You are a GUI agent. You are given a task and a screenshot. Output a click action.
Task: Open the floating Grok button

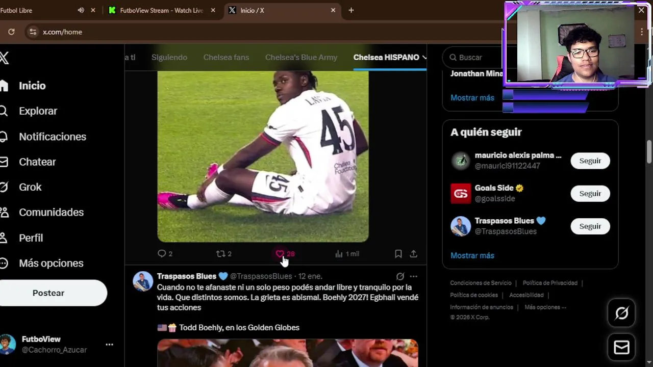tap(621, 313)
